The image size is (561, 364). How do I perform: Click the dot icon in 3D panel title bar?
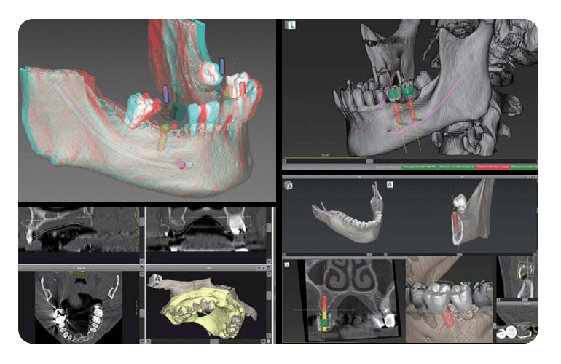point(264,268)
